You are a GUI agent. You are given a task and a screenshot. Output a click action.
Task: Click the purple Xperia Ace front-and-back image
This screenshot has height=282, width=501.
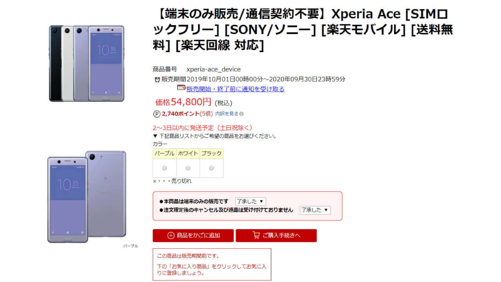pos(87,194)
